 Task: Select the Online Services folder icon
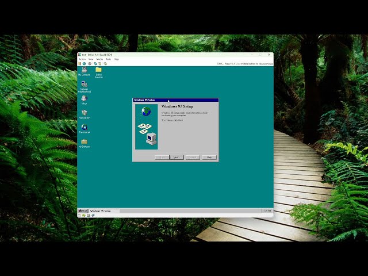coord(98,72)
